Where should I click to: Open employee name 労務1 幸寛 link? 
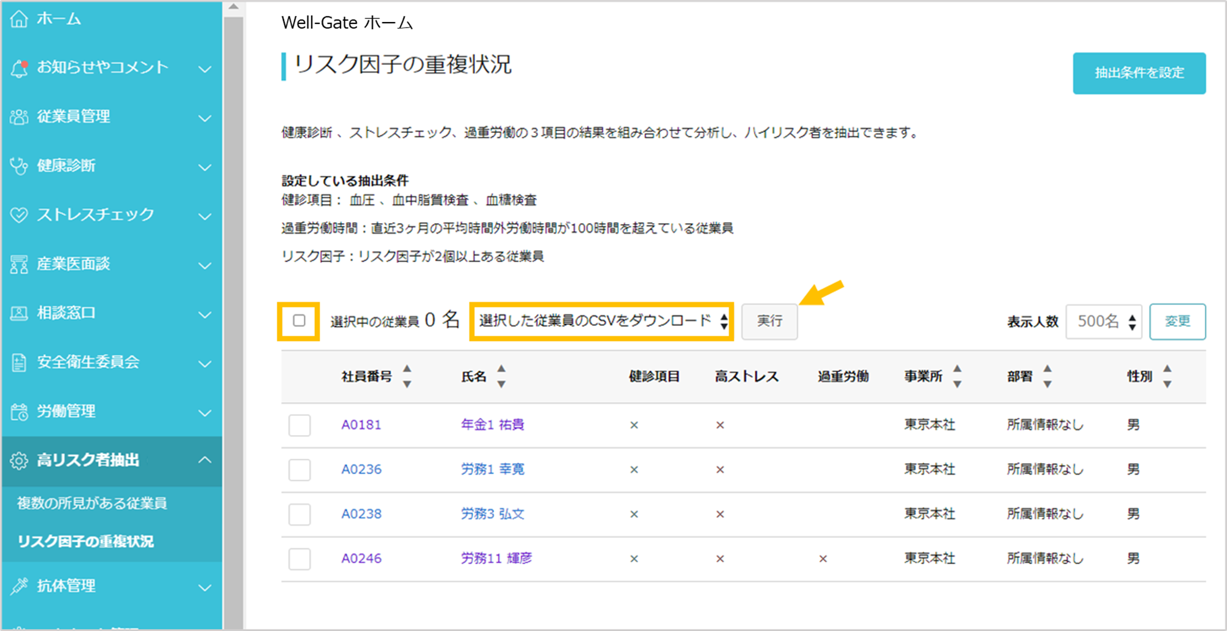pyautogui.click(x=493, y=469)
